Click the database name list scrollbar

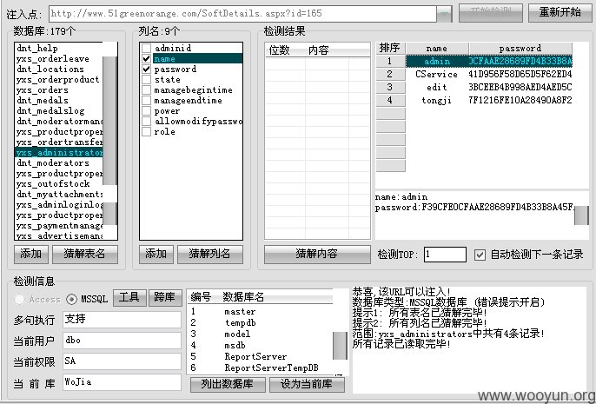[340, 346]
